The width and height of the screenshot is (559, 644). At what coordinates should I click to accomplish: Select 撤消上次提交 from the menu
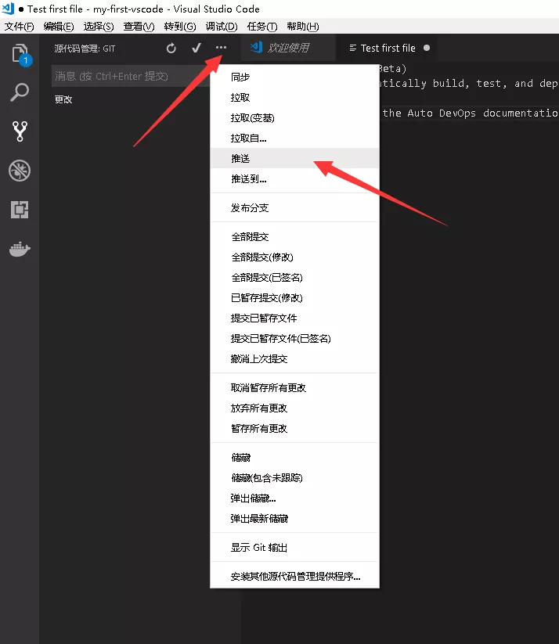pyautogui.click(x=294, y=359)
